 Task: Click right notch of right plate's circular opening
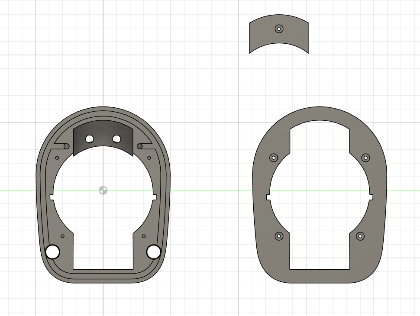pyautogui.click(x=371, y=197)
